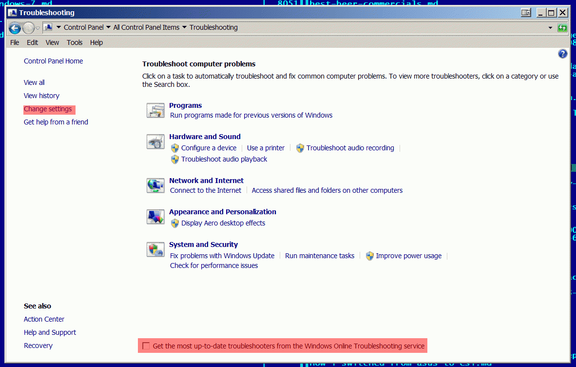Click the shield icon beside Troubleshoot audio recording

pyautogui.click(x=300, y=148)
